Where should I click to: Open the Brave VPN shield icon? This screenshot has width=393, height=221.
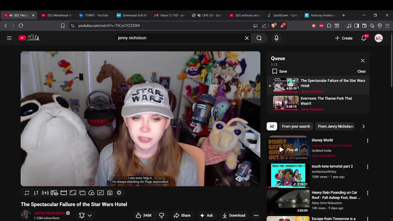(x=380, y=26)
